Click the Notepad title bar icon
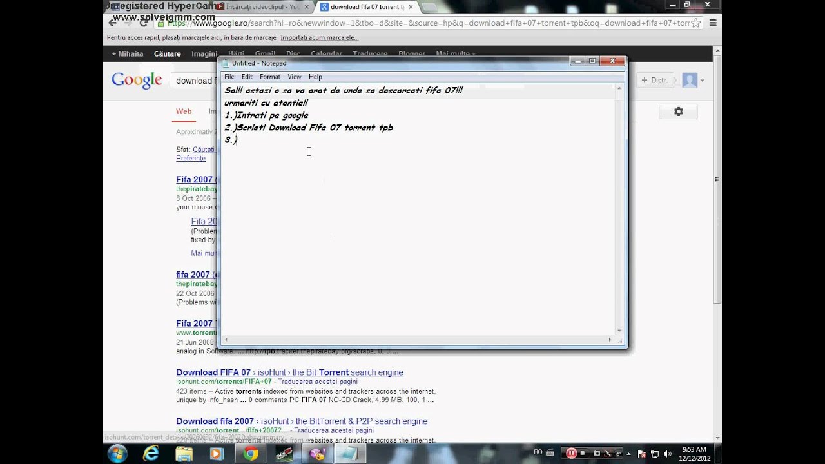This screenshot has width=825, height=464. click(x=225, y=63)
